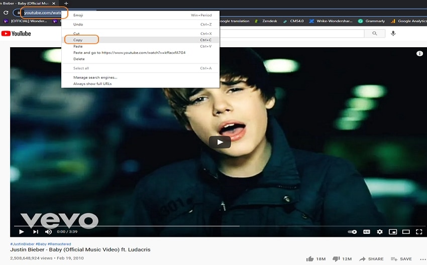The image size is (427, 265).
Task: Choose Emoji from the context menu
Action: coord(140,15)
